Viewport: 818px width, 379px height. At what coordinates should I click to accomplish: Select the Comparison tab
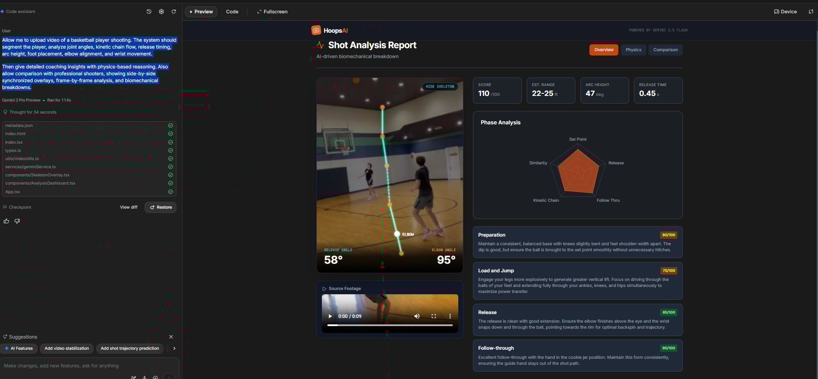[665, 50]
